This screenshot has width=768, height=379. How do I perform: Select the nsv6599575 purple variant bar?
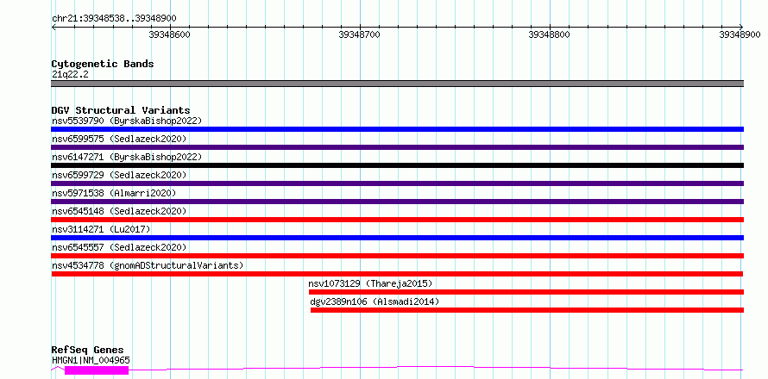(397, 147)
